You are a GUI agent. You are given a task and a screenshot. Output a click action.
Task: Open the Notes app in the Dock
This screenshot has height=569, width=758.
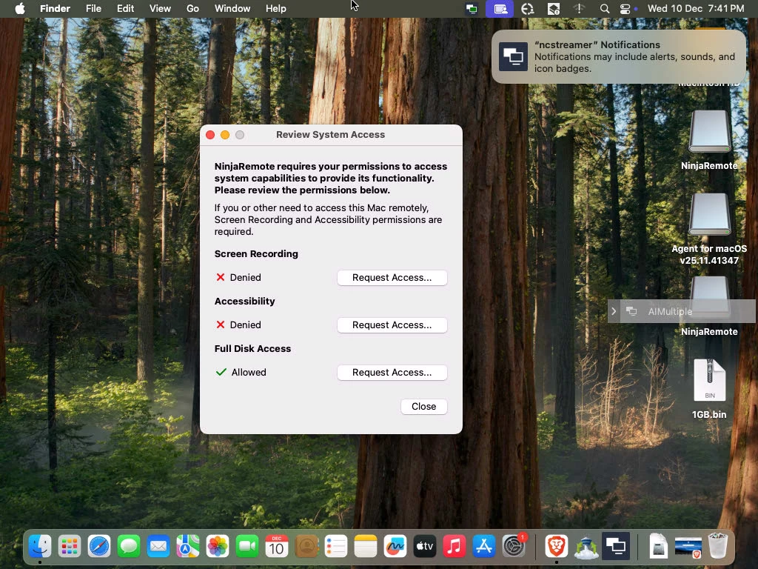point(366,546)
